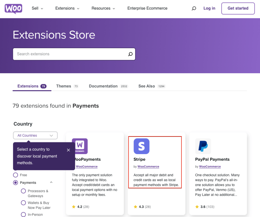The image size is (260, 217).
Task: Collapse the Payments category chevron
Action: 51,182
